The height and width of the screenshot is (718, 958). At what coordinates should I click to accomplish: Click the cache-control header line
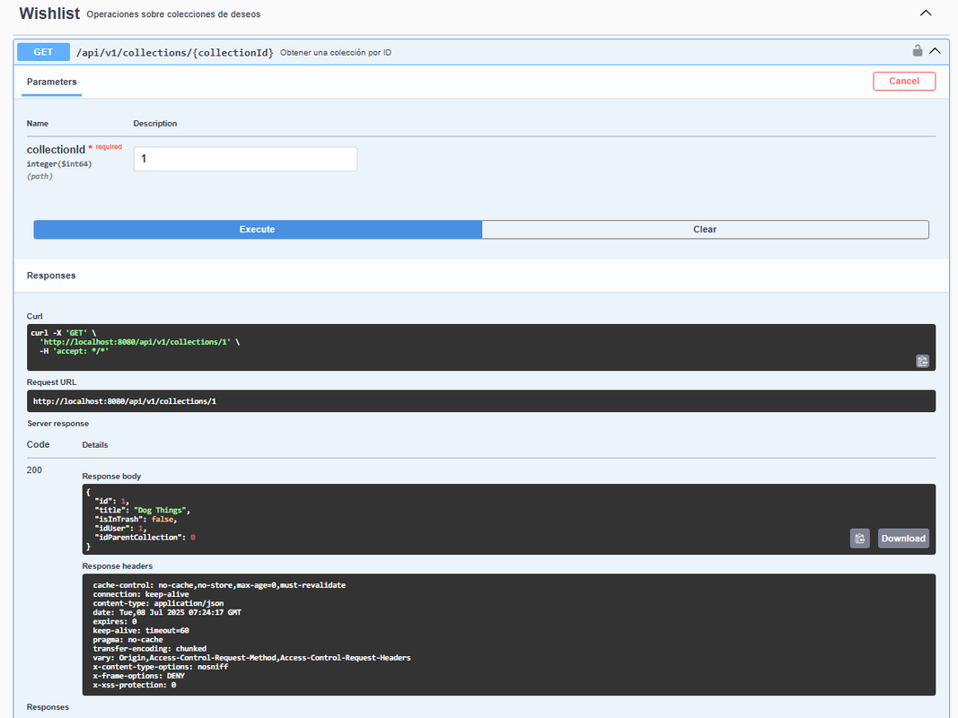(219, 585)
